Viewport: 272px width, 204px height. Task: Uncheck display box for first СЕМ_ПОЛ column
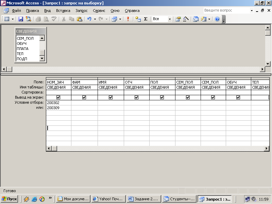click(x=188, y=98)
